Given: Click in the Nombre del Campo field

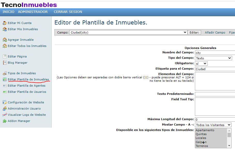Looking at the screenshot, I should (215, 53).
